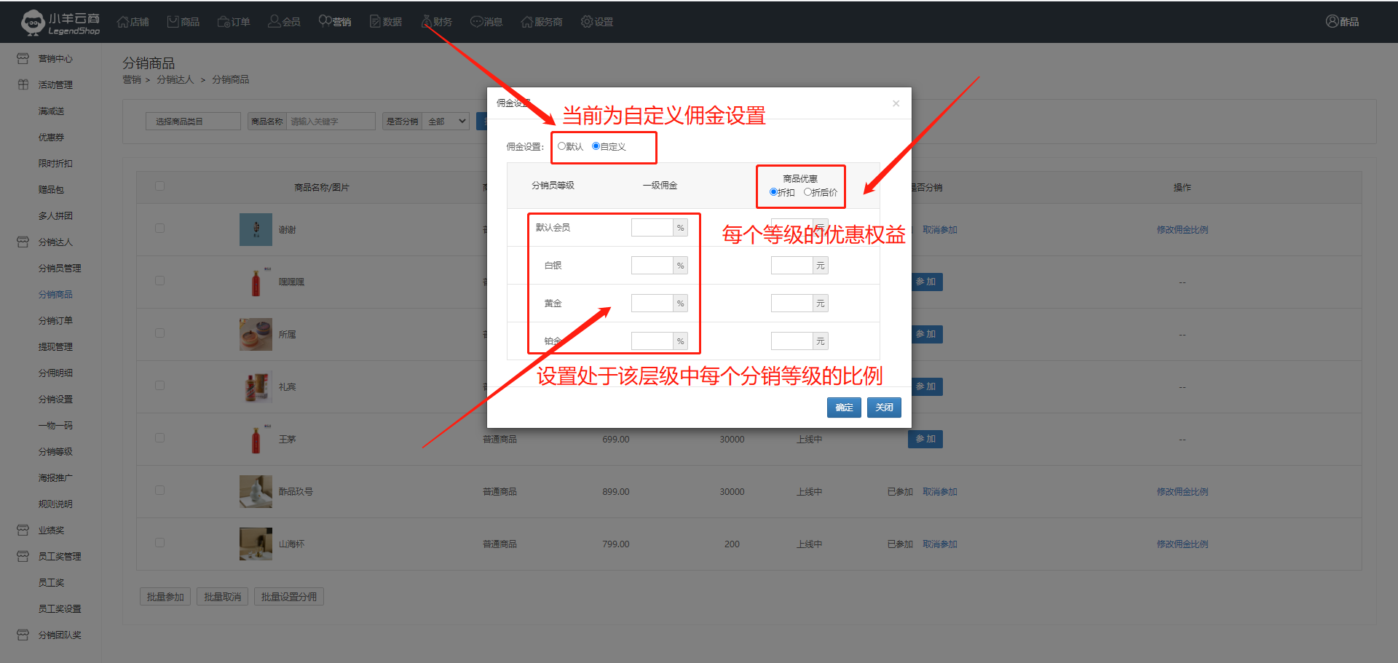Viewport: 1398px width, 663px height.
Task: Open the 数据 data icon in top bar
Action: click(x=375, y=22)
